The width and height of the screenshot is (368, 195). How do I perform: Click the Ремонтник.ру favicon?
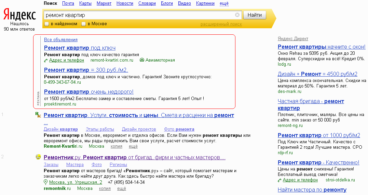[x=38, y=157]
